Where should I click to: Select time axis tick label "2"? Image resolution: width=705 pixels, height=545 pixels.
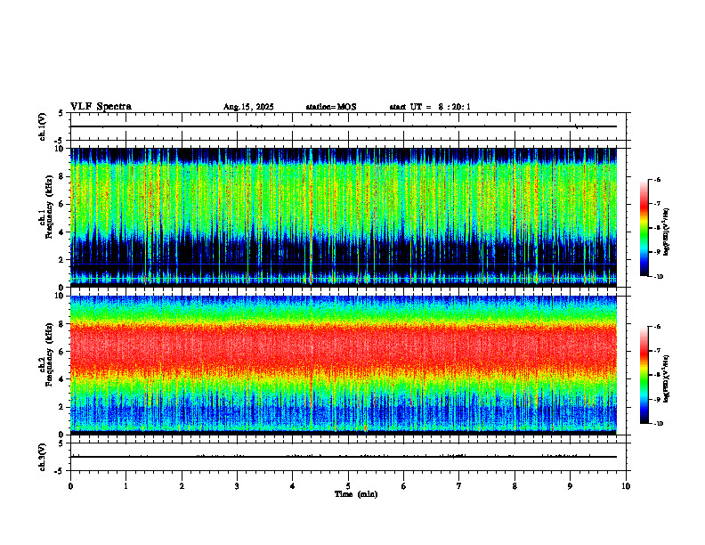pyautogui.click(x=182, y=486)
